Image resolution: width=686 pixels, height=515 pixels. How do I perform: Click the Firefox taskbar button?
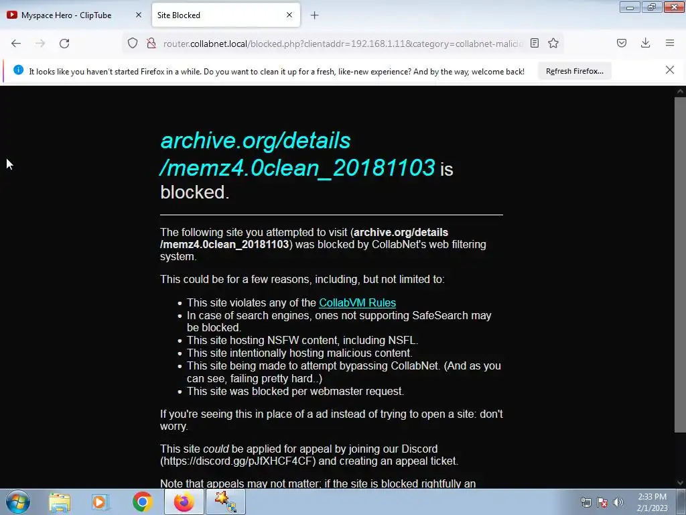pos(184,502)
